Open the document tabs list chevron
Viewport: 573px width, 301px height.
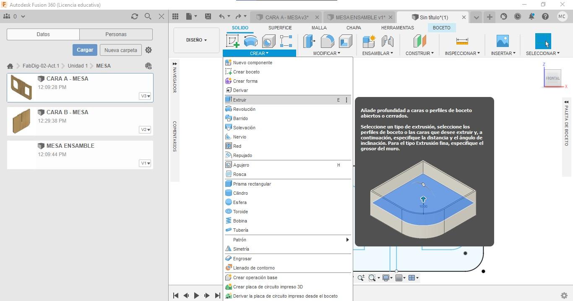click(x=476, y=17)
